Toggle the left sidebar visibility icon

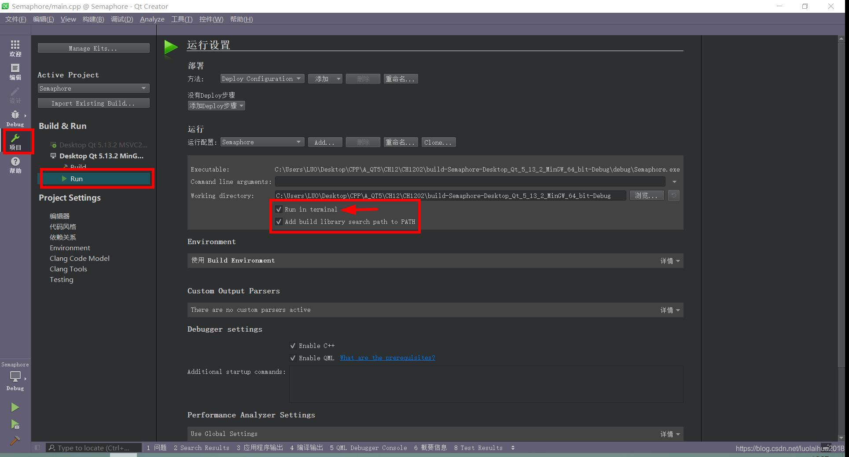point(37,448)
